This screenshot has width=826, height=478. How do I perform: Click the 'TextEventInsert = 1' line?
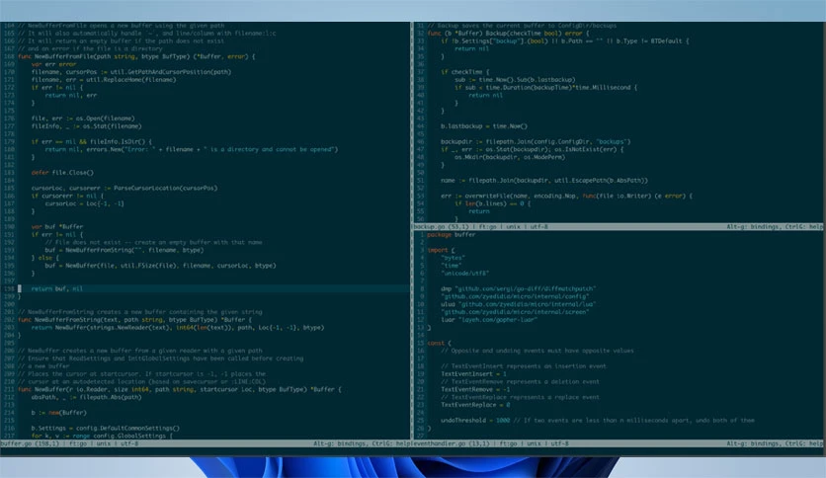[474, 374]
